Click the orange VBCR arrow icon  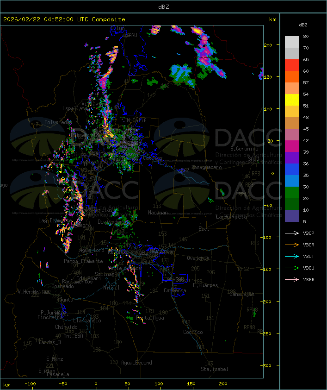292,245
